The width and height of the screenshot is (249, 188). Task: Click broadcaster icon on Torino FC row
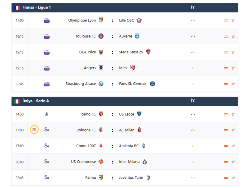[47, 114]
